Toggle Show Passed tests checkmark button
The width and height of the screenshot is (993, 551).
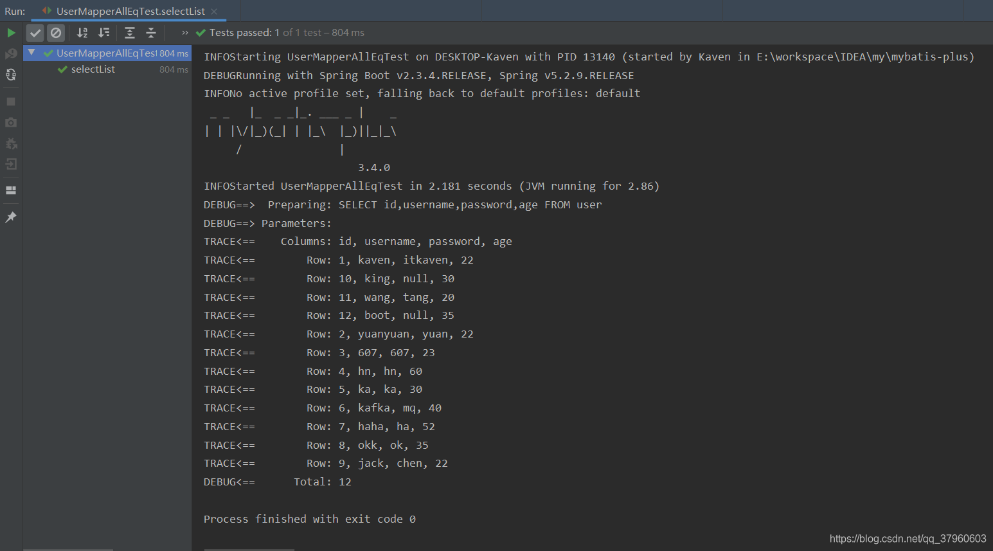[x=35, y=33]
